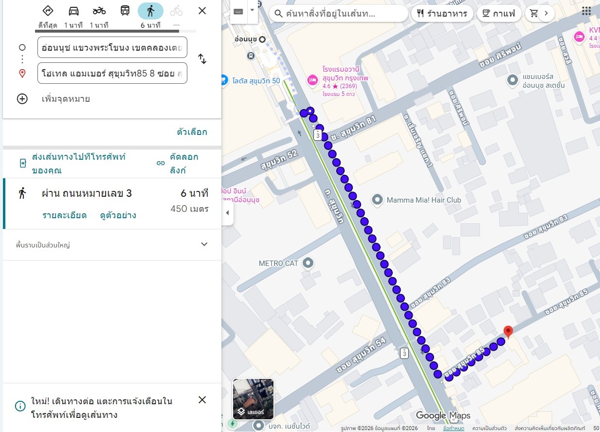Filter by cafes กาแฟ

click(499, 14)
